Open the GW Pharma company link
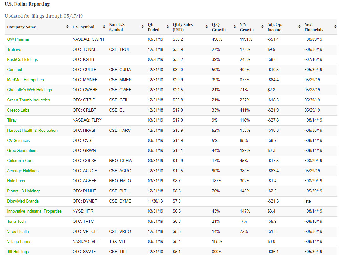The width and height of the screenshot is (340, 255). pyautogui.click(x=18, y=39)
